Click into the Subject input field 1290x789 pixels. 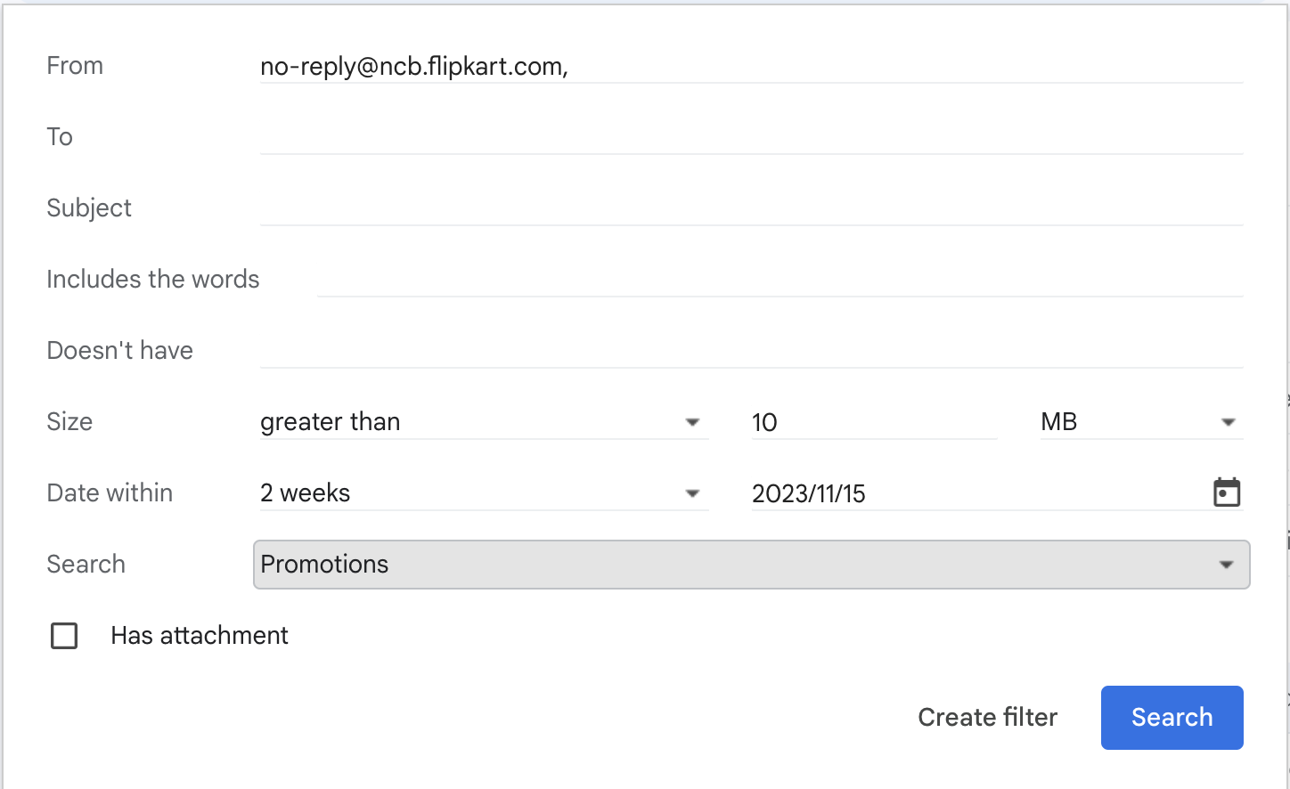[750, 208]
